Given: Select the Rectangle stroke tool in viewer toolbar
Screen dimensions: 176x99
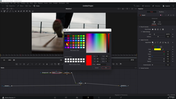Looking at the screenshot, I should [x=18, y=11].
